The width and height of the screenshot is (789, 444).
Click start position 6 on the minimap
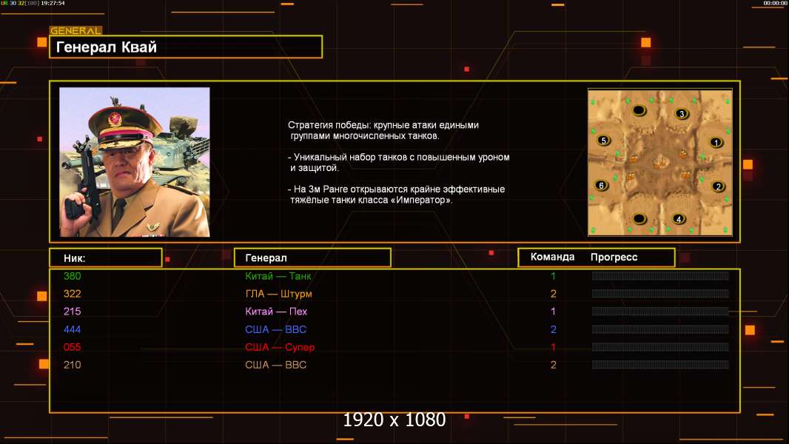(x=601, y=185)
